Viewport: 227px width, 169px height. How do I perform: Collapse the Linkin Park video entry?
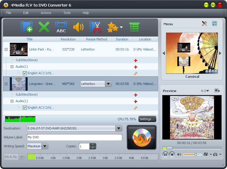pyautogui.click(x=6, y=49)
